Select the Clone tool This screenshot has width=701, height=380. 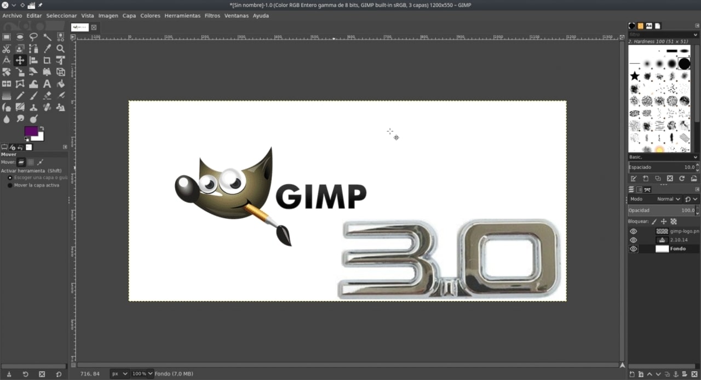tap(33, 107)
